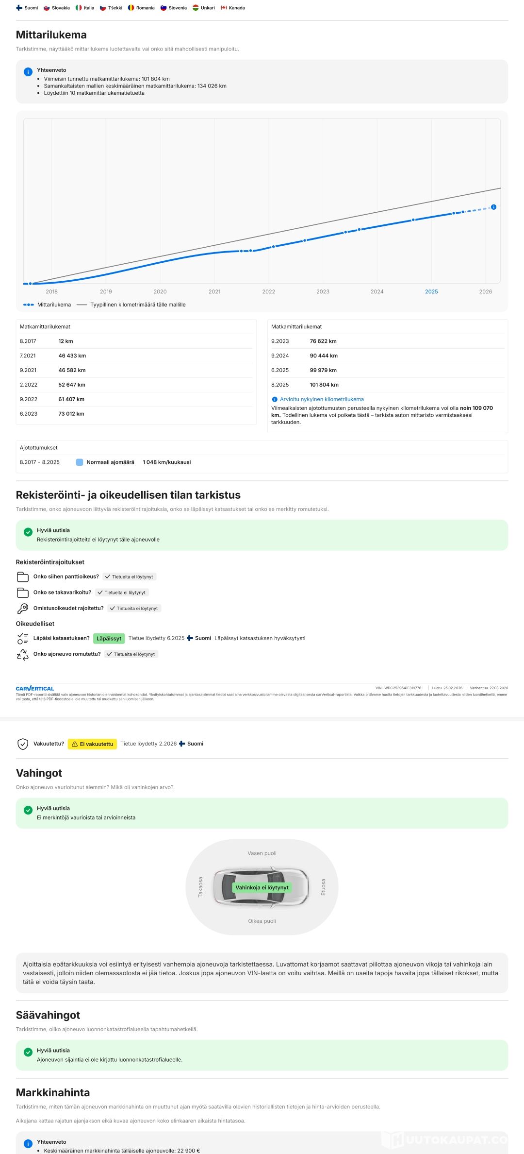
Task: Click the shield icon beside Vakuutettu
Action: tap(23, 744)
